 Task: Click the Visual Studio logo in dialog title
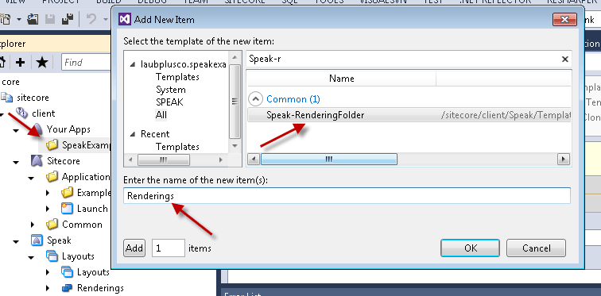click(x=124, y=19)
